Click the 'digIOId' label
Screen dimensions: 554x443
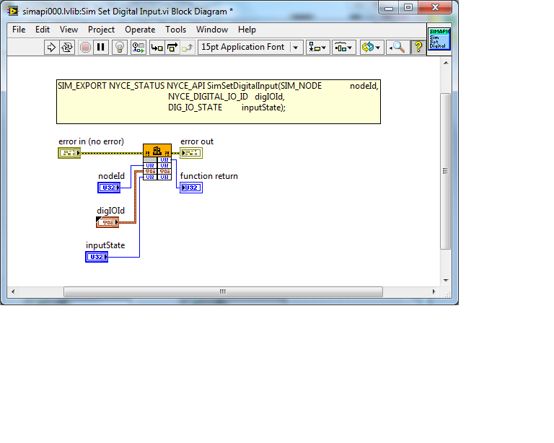[110, 211]
